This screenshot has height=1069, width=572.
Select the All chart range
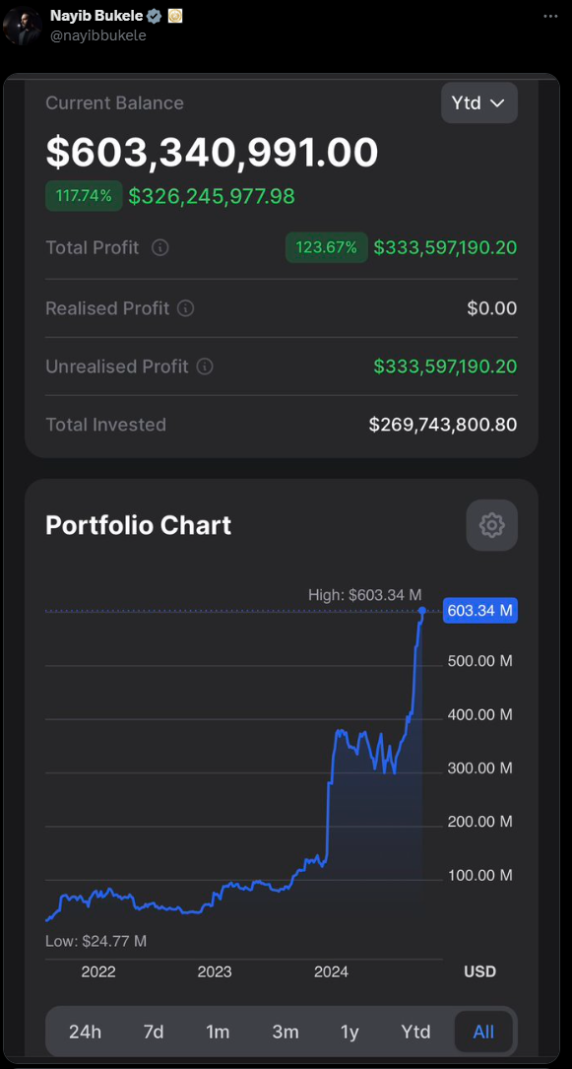(483, 1032)
